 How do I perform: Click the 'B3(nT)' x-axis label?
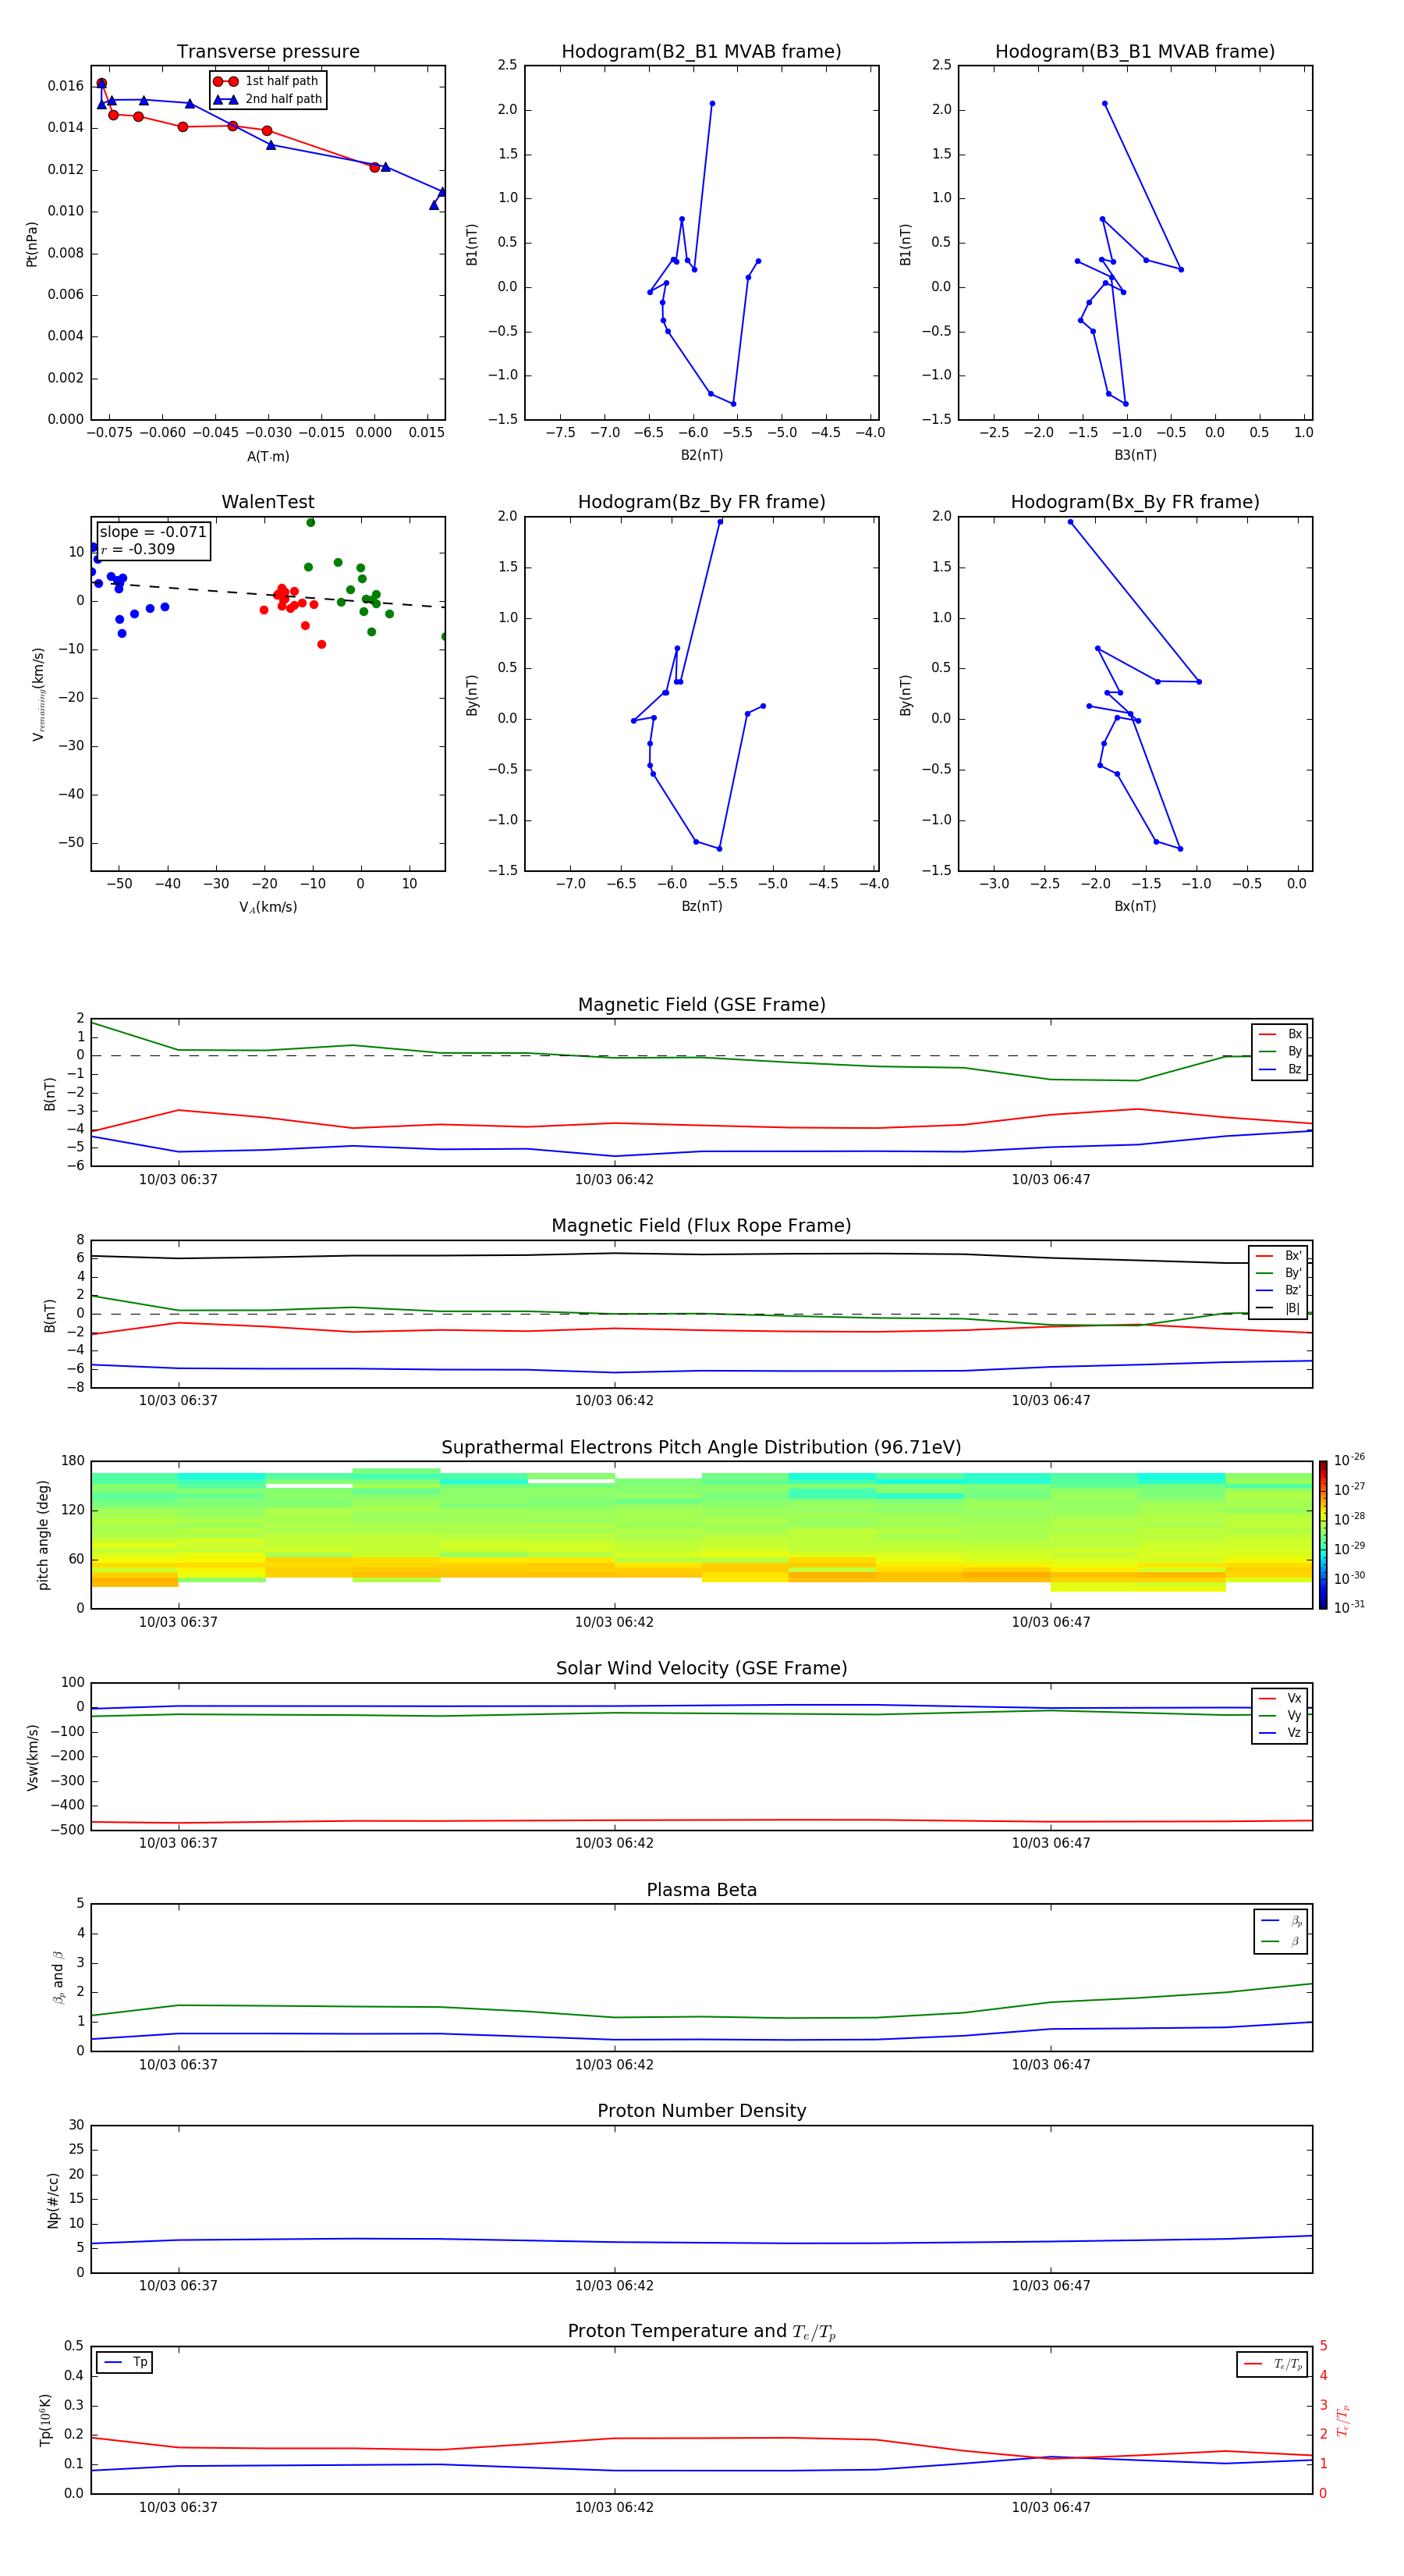1135,455
